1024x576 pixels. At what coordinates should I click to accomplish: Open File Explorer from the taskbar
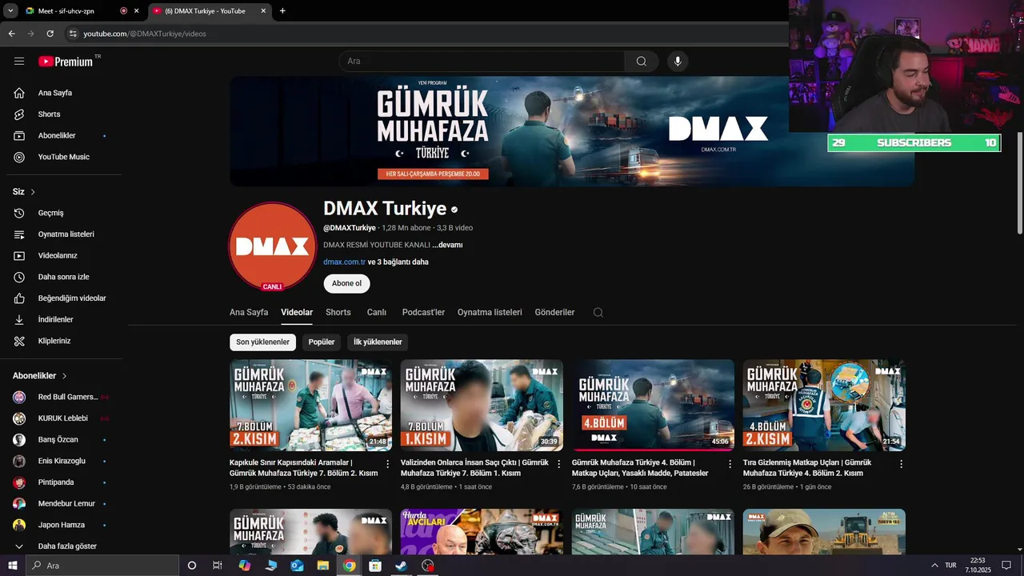click(323, 566)
